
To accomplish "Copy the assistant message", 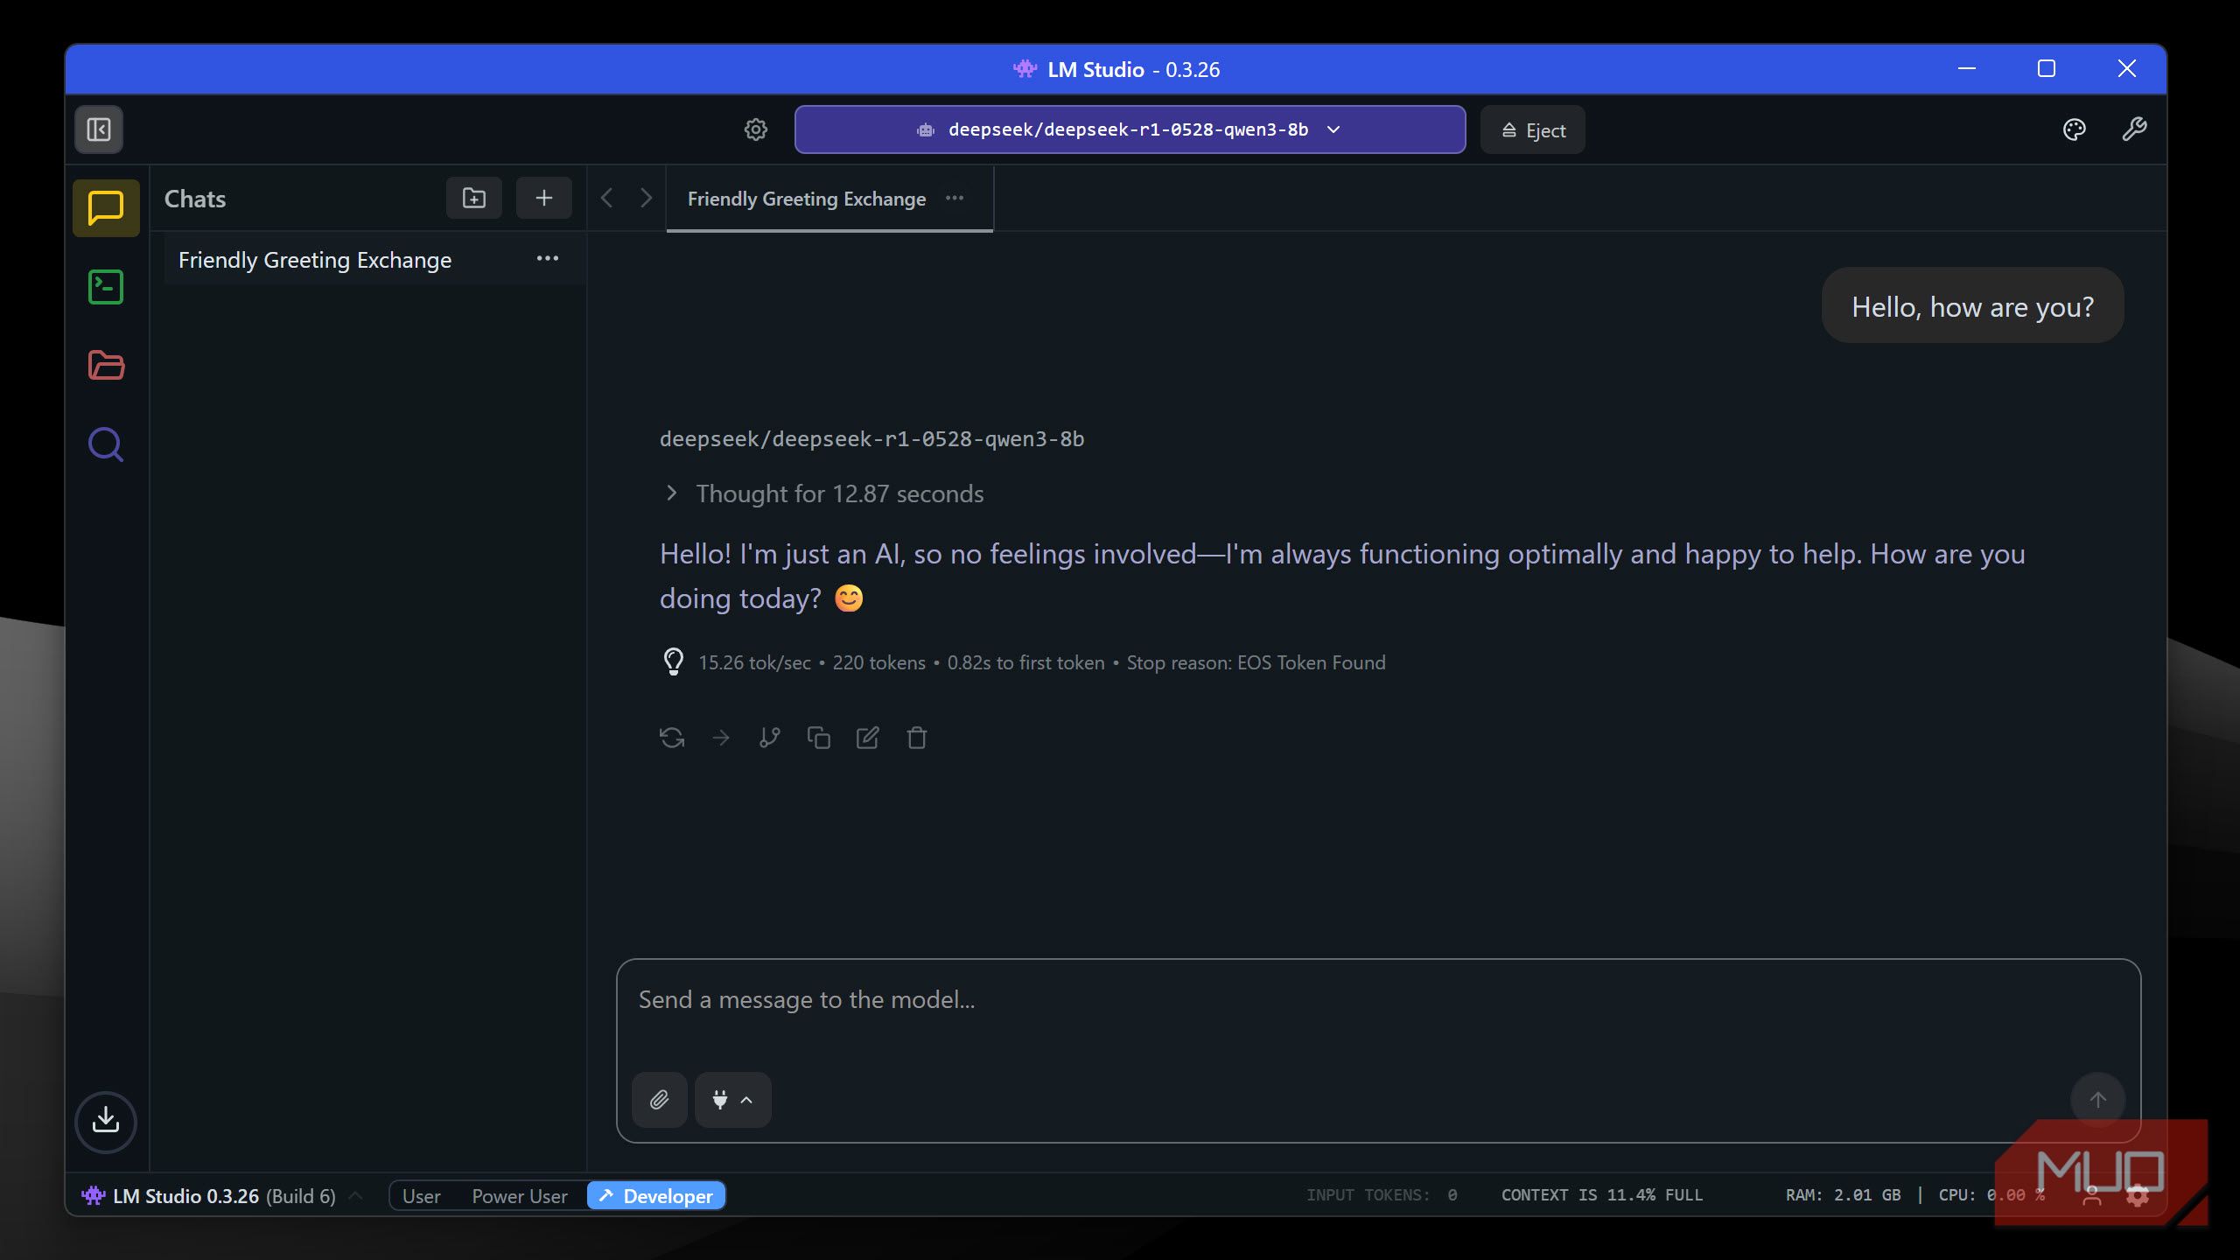I will [x=819, y=738].
